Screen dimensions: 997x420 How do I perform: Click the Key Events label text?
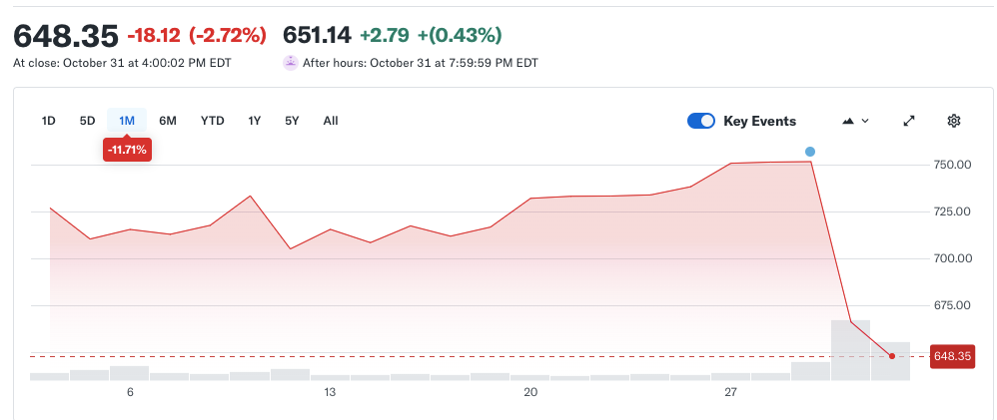[x=759, y=121]
